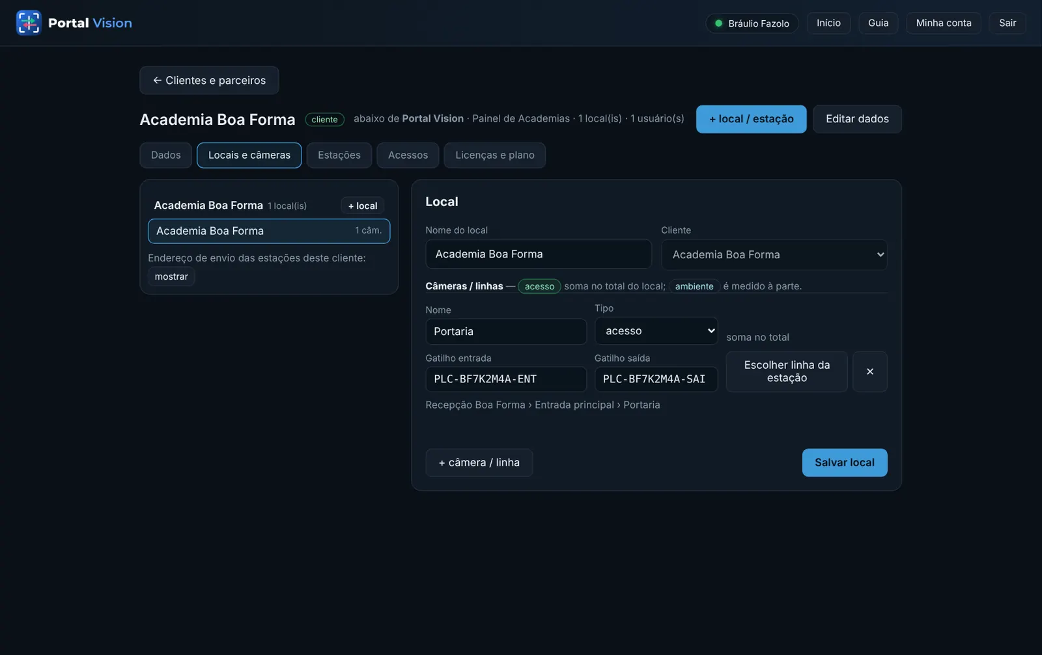Click the '1 câm.' count in location row
This screenshot has height=655, width=1042.
coord(368,230)
